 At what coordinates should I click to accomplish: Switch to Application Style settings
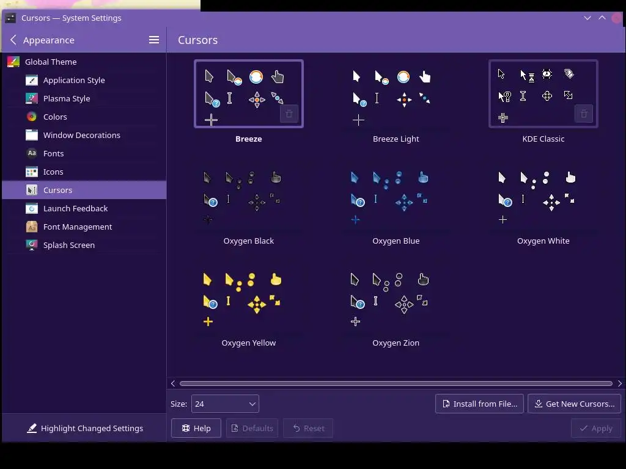tap(84, 80)
